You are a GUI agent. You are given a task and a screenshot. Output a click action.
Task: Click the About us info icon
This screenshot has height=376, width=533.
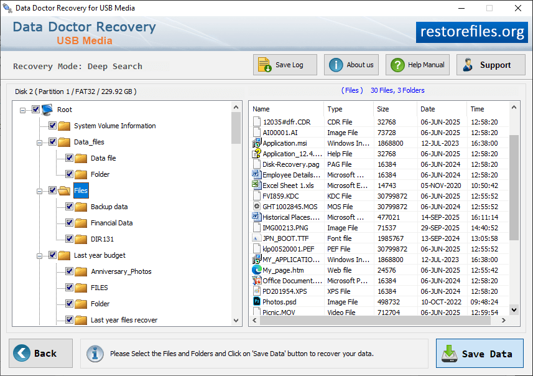[336, 65]
